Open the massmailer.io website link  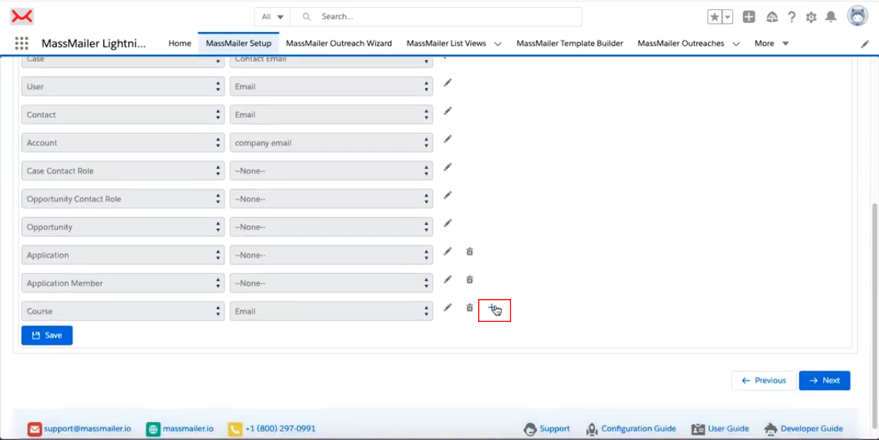pyautogui.click(x=188, y=429)
